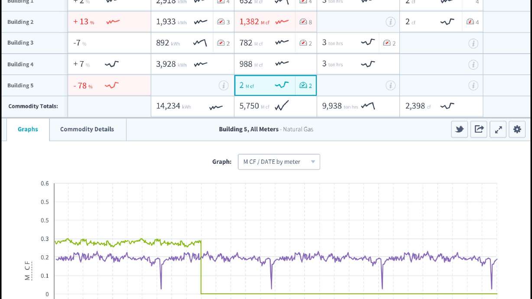This screenshot has height=299, width=532.
Task: Click the Commodity Totals label
Action: click(x=33, y=106)
